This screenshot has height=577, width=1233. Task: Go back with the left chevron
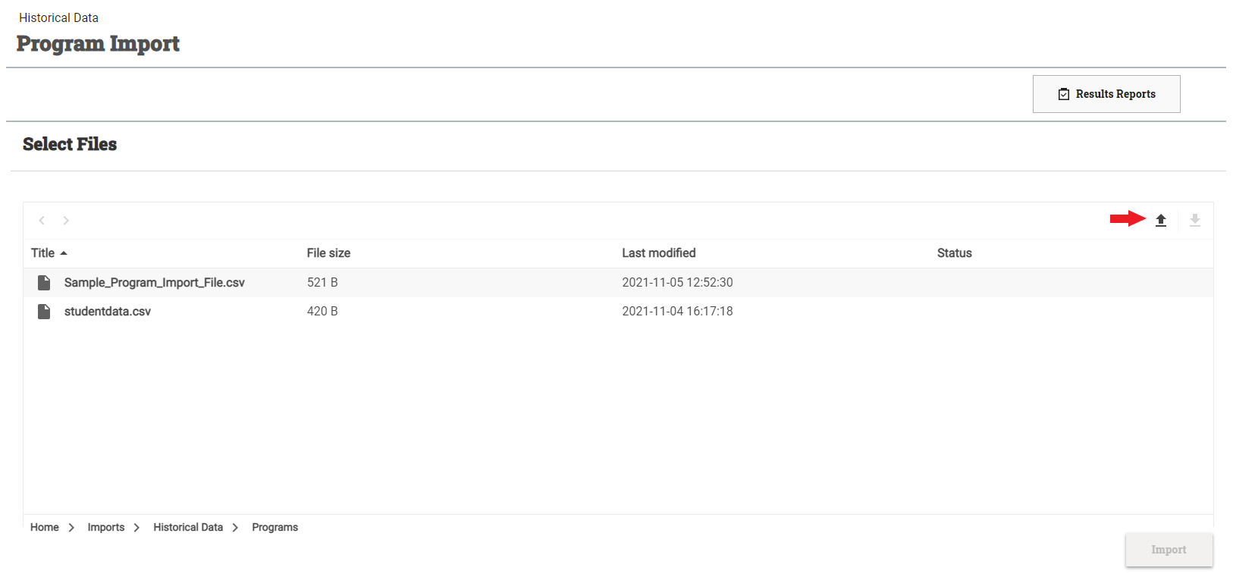click(x=42, y=221)
